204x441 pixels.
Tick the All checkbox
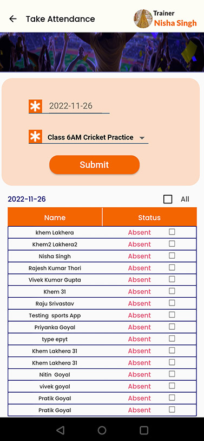pyautogui.click(x=168, y=199)
